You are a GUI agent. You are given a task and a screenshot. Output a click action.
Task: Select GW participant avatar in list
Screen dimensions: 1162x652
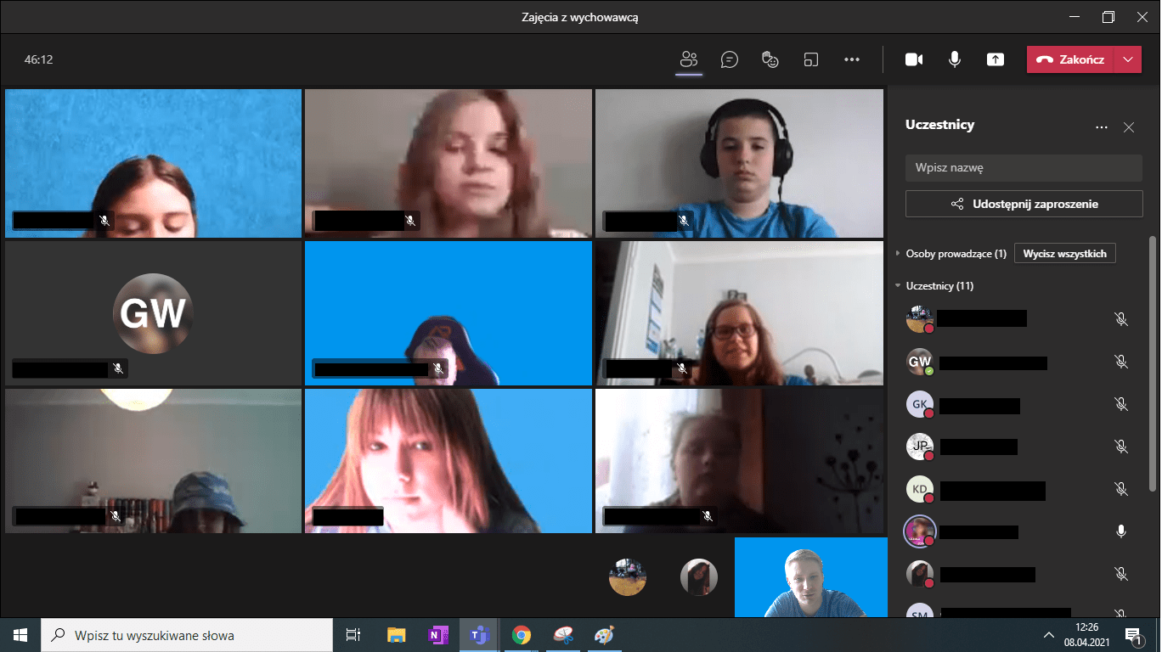[920, 362]
